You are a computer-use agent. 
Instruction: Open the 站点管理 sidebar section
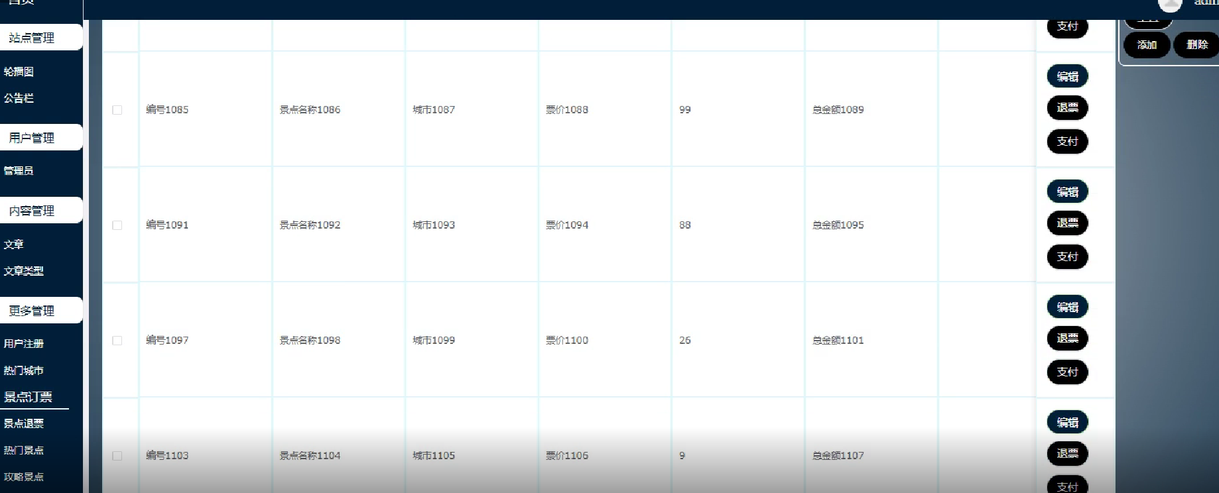(x=40, y=38)
